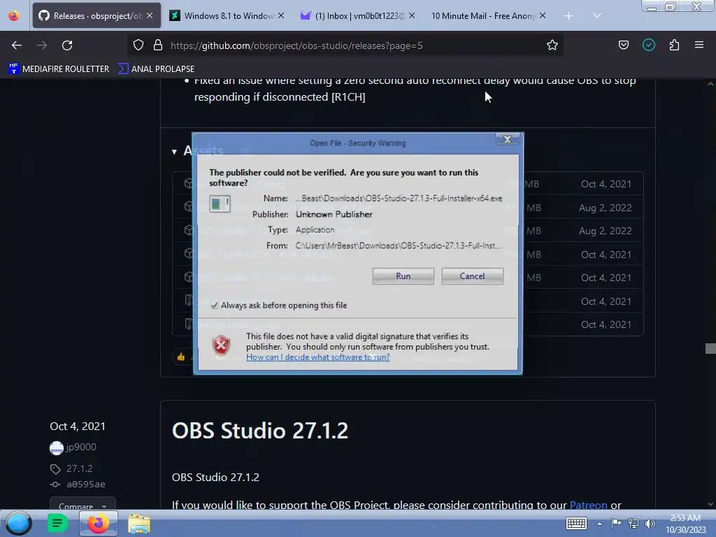Open the teal checkmark extension icon

[x=649, y=45]
